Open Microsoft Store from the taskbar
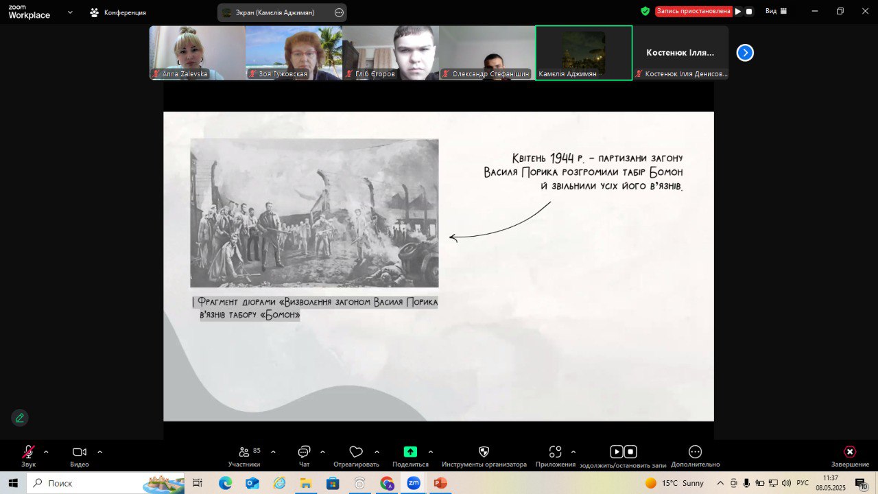This screenshot has height=494, width=878. click(x=333, y=483)
